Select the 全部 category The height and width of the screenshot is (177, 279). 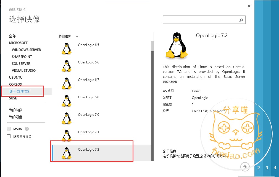pyautogui.click(x=12, y=36)
